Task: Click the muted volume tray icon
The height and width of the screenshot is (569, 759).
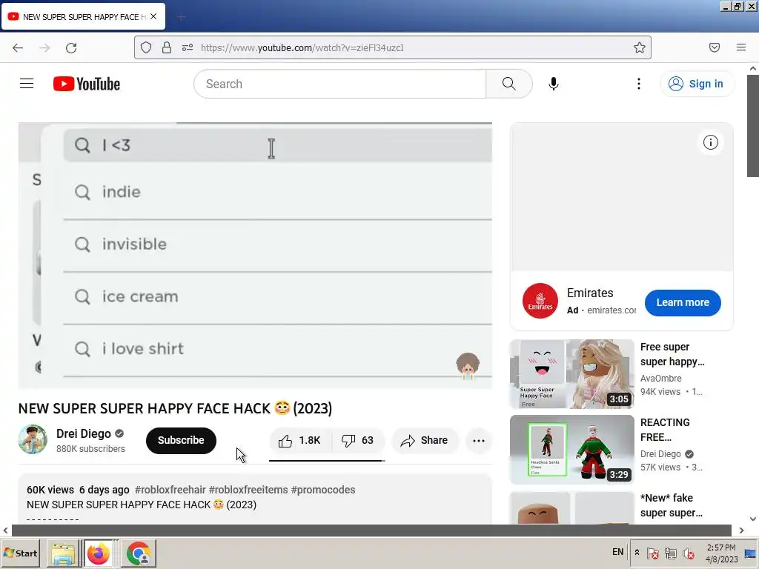Action: tap(688, 553)
